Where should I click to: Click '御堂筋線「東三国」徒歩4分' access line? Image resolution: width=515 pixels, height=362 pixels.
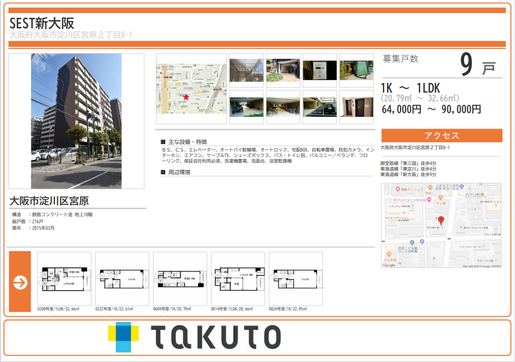pos(408,163)
